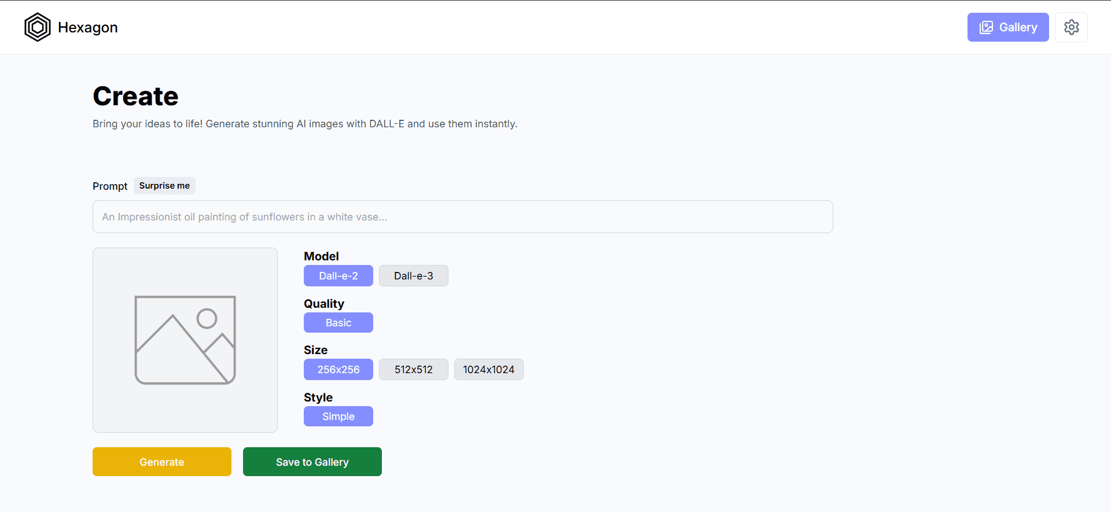Click the Model section label
This screenshot has width=1111, height=512.
tap(321, 256)
